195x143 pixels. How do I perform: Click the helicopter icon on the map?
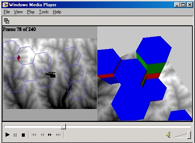click(x=50, y=75)
